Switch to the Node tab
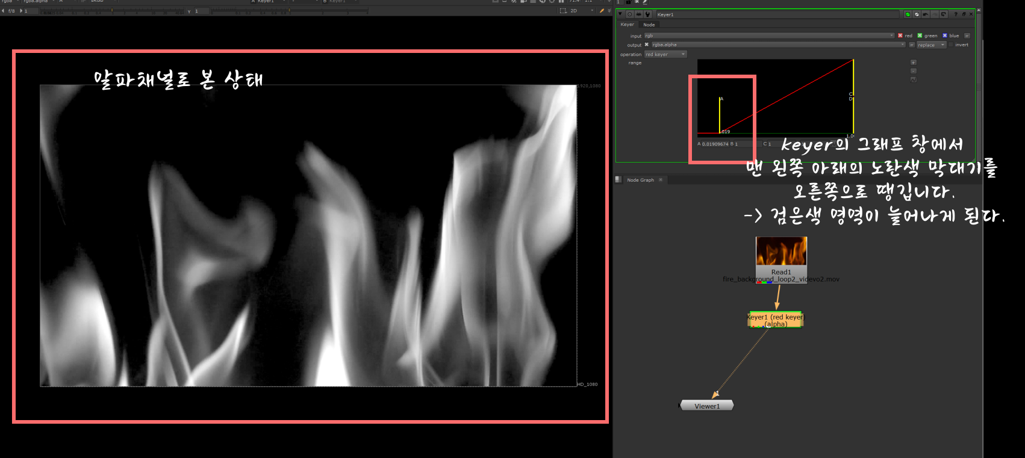Viewport: 1025px width, 458px height. click(649, 25)
